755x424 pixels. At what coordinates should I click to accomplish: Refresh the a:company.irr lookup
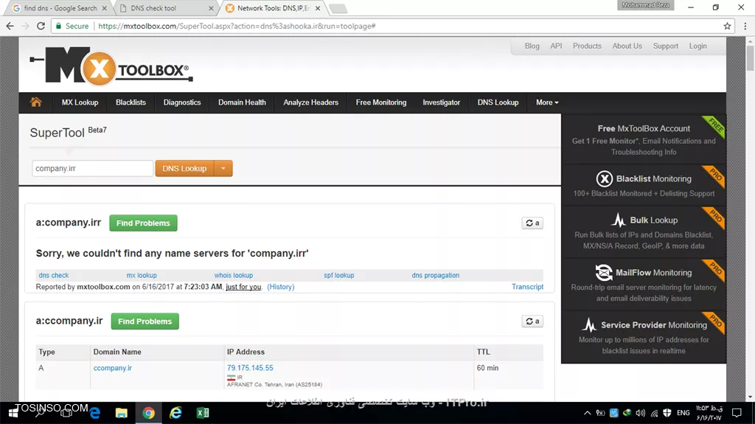tap(532, 223)
